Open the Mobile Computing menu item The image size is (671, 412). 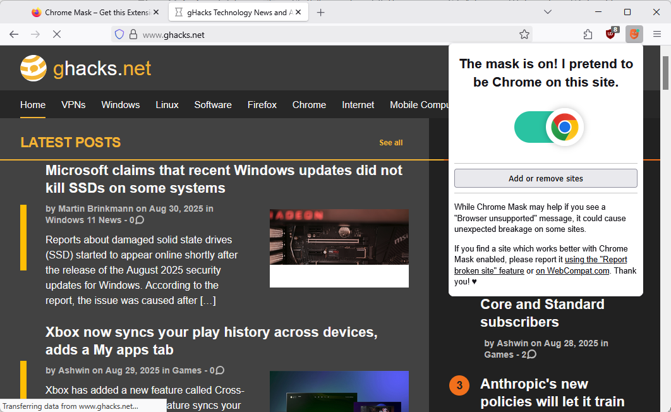419,105
